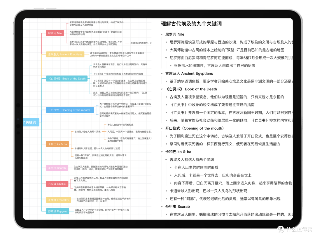Click mind map note 古埃及人广泛使用的书写材料

[x=102, y=211]
